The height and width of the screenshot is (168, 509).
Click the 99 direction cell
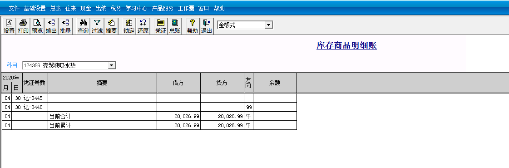[x=249, y=107]
